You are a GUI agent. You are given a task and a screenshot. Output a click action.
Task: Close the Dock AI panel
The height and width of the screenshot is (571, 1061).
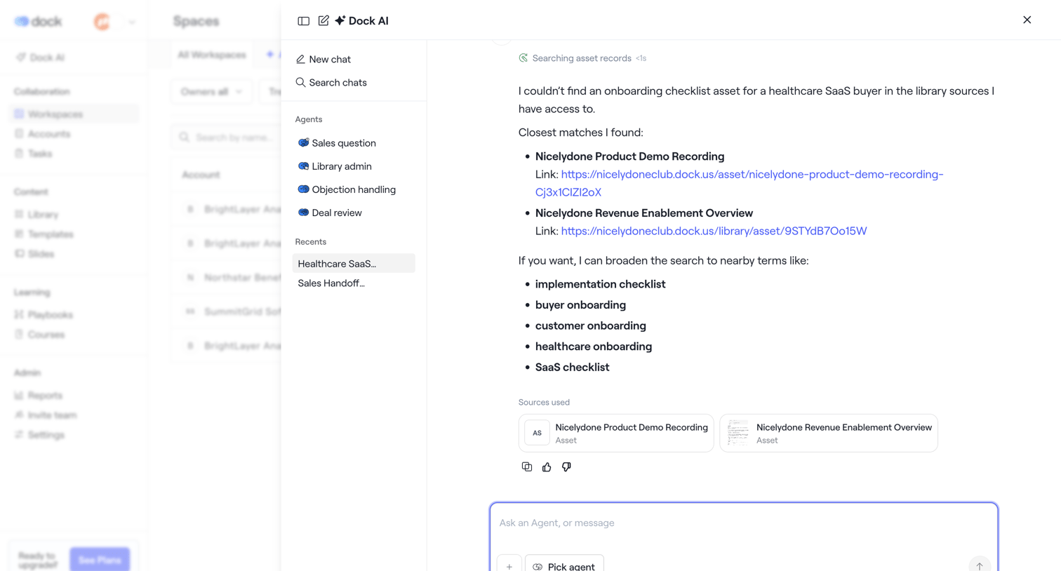[1027, 20]
